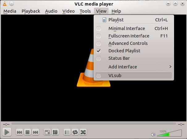Adjust the volume slider at 100%
Image resolution: width=187 pixels, height=139 pixels.
(169, 133)
